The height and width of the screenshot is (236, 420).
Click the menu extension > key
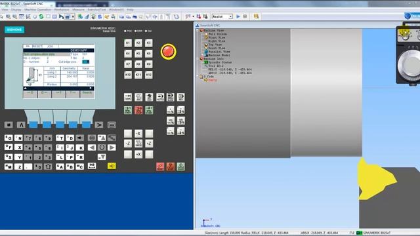coord(99,125)
